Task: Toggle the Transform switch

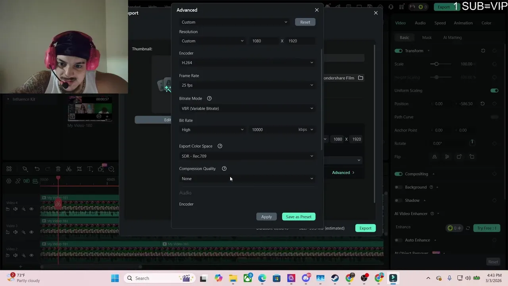Action: 398,51
